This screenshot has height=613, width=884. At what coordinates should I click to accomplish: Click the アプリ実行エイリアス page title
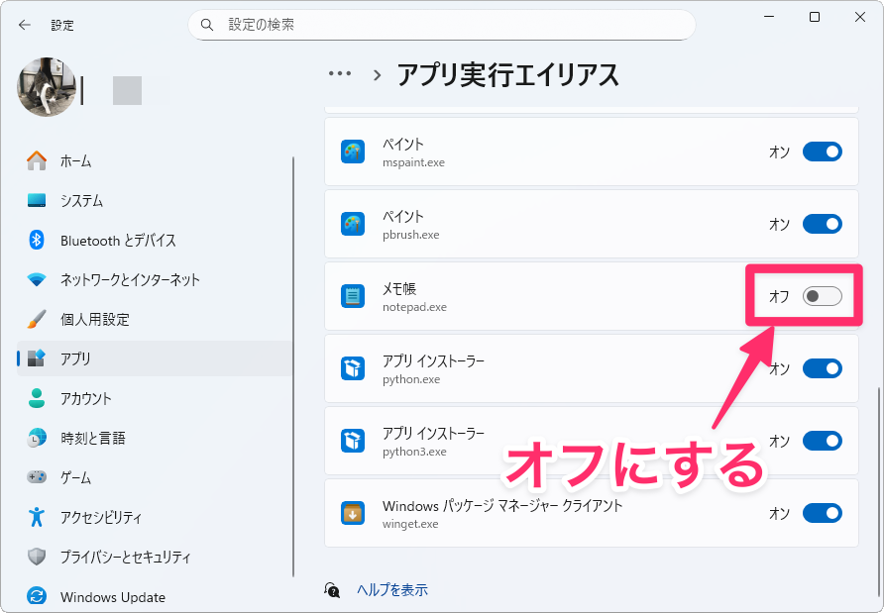click(508, 74)
